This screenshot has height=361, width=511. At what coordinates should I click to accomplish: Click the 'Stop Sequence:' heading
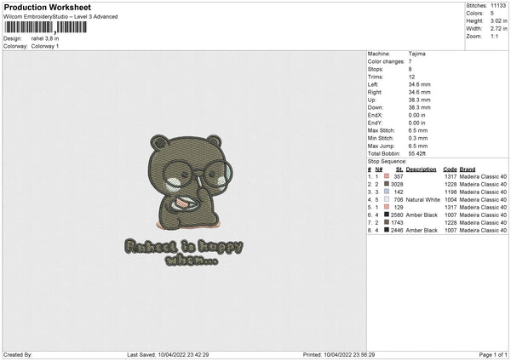pyautogui.click(x=388, y=162)
